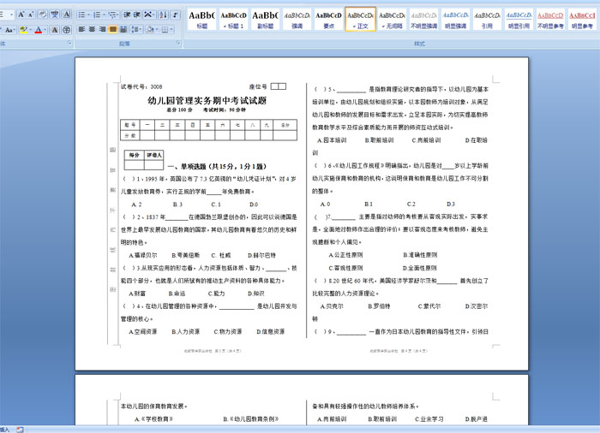Viewport: 600px width, 433px height.
Task: Click the Borders icon
Action: click(165, 29)
